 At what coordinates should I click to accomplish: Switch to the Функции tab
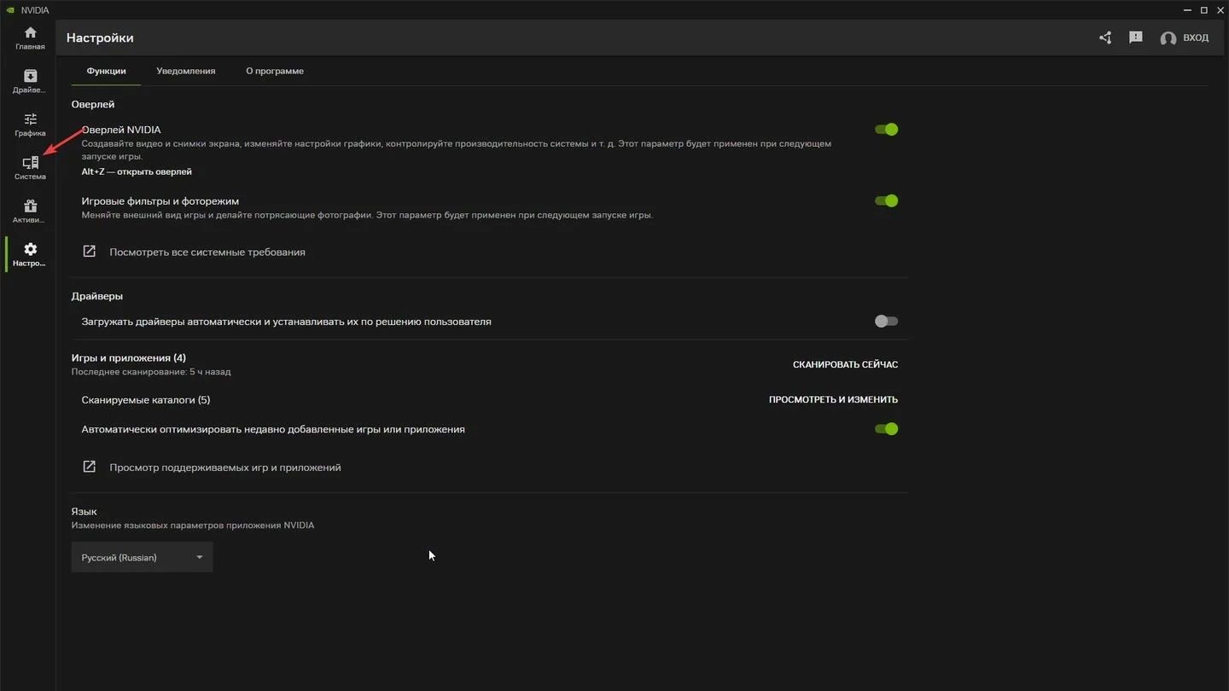point(107,71)
